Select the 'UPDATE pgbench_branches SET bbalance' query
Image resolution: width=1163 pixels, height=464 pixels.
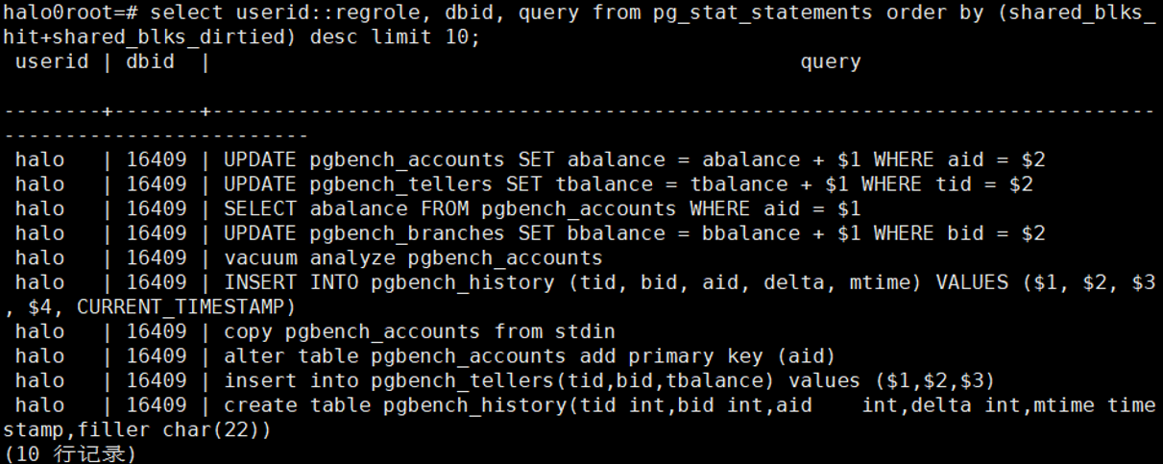pyautogui.click(x=634, y=233)
